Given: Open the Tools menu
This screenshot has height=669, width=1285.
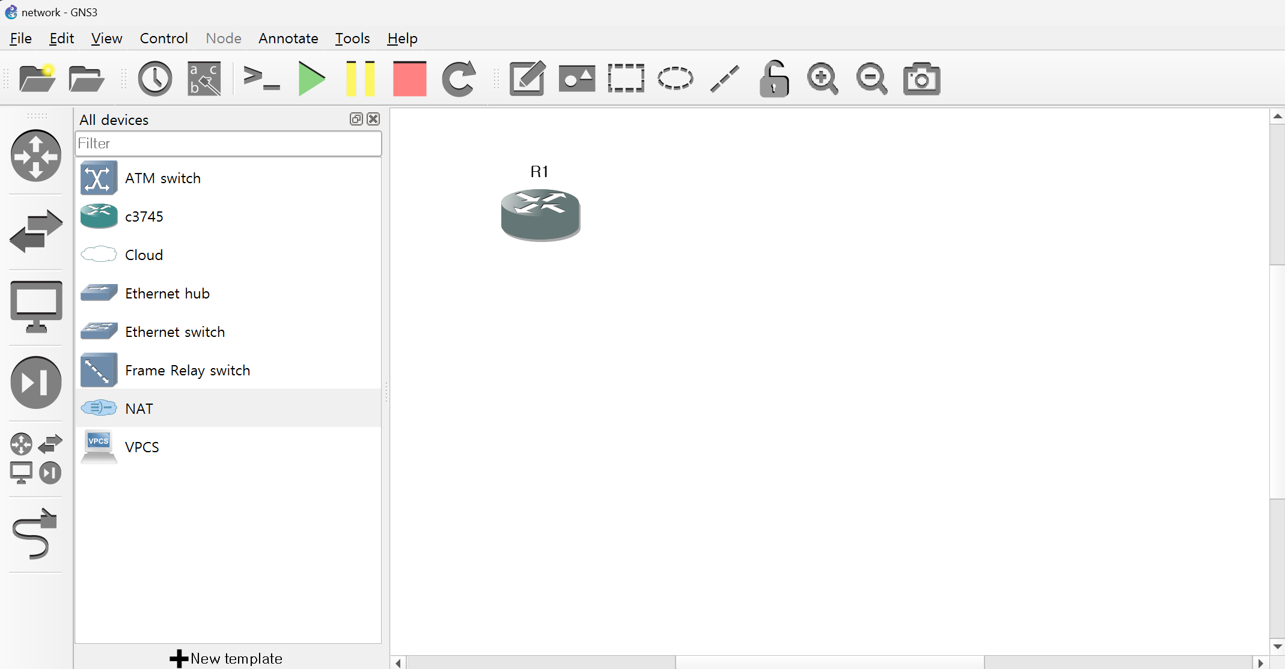Looking at the screenshot, I should [x=352, y=38].
